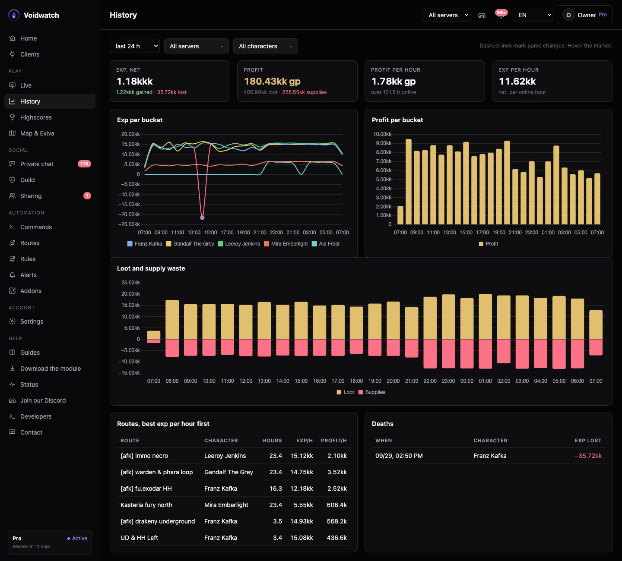Select the History item in the sidebar
622x561 pixels.
[50, 101]
